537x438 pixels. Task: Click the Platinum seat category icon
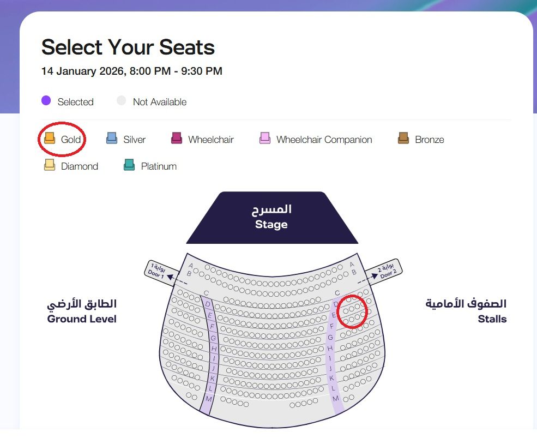click(129, 166)
